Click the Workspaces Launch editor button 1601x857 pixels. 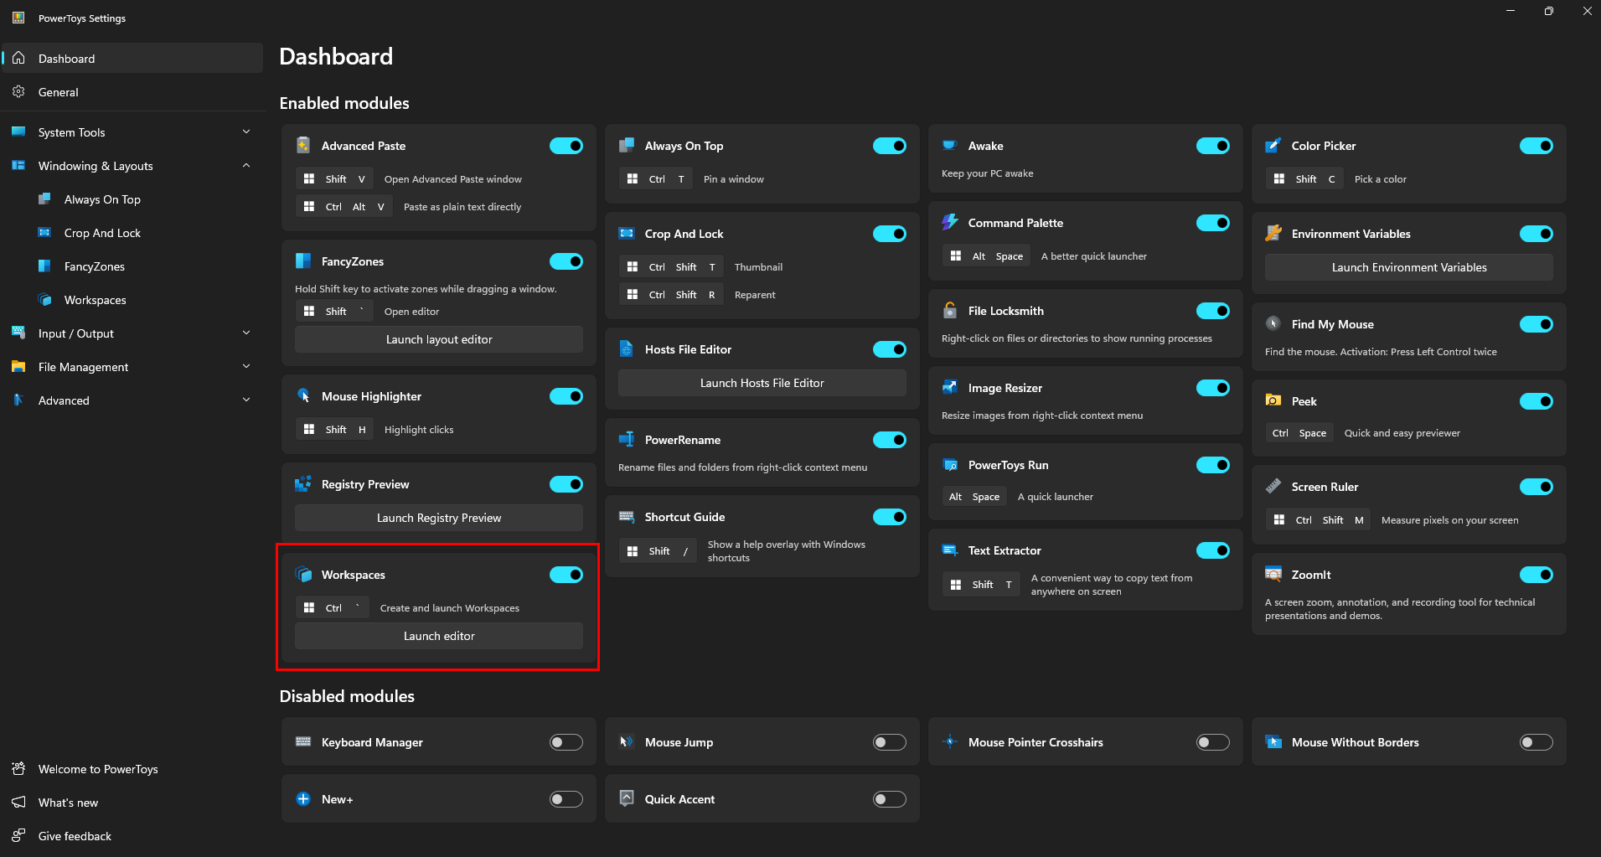439,636
